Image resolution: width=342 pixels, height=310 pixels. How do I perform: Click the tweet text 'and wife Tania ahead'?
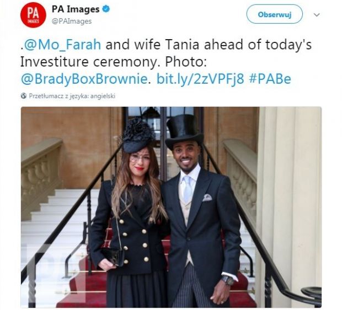coord(176,45)
